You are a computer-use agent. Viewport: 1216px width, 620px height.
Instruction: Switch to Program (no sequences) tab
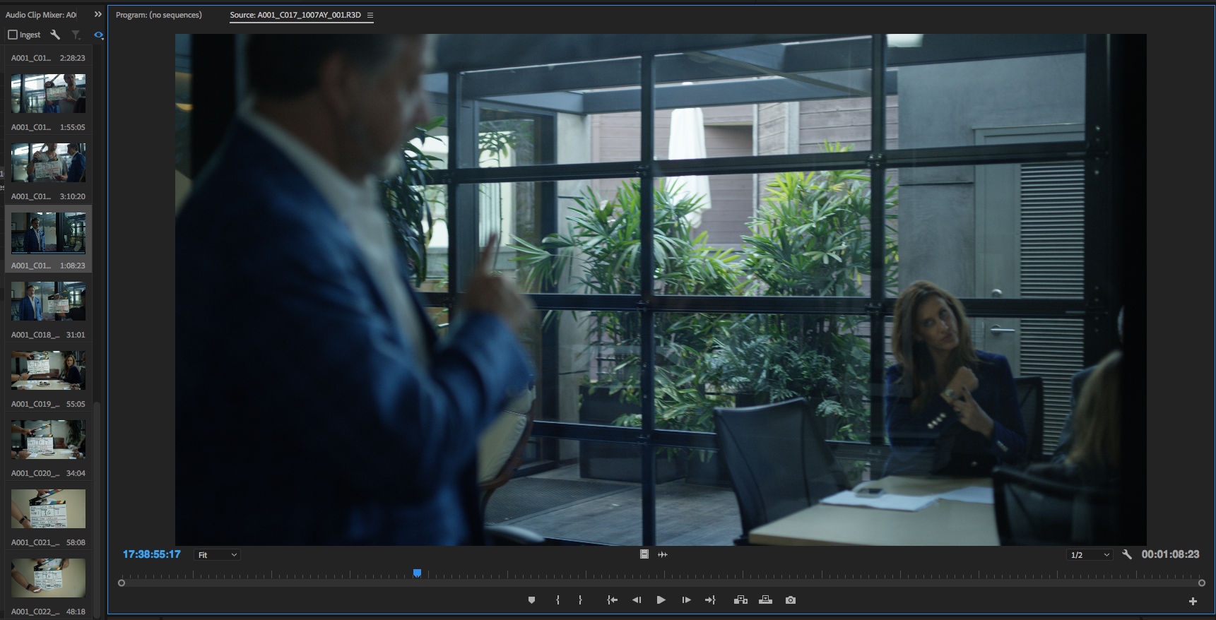pyautogui.click(x=159, y=15)
